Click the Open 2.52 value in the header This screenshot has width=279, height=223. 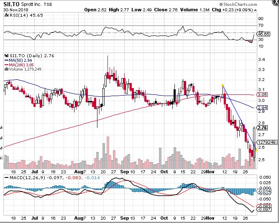(95, 10)
